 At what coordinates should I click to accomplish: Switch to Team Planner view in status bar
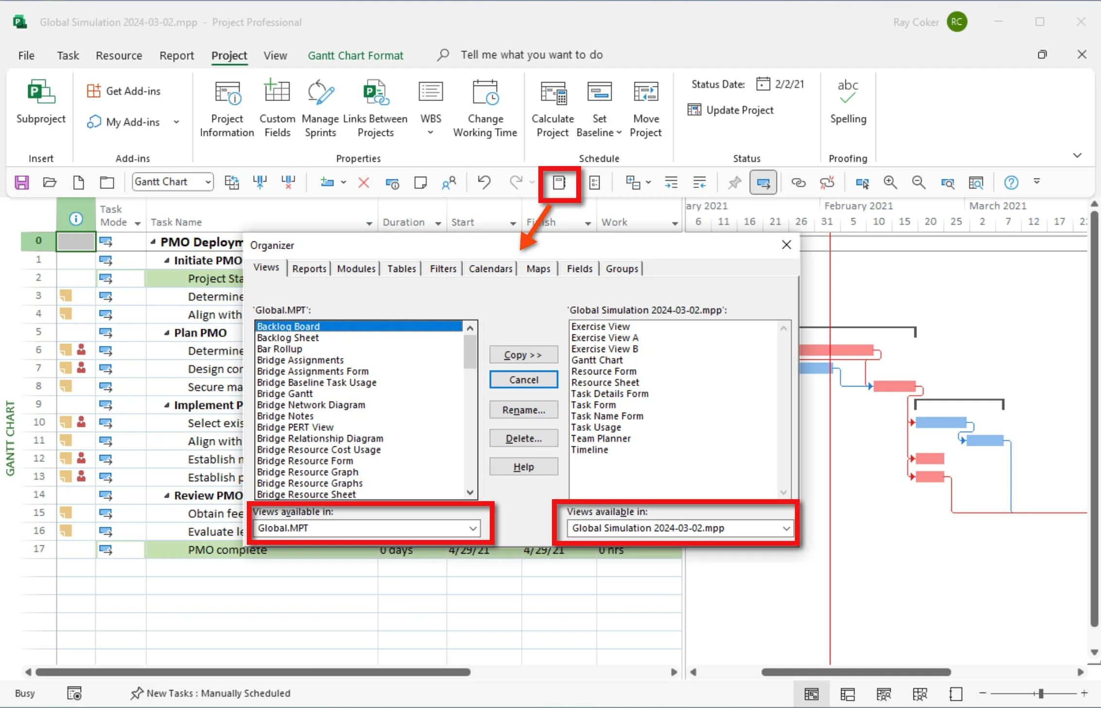point(883,694)
